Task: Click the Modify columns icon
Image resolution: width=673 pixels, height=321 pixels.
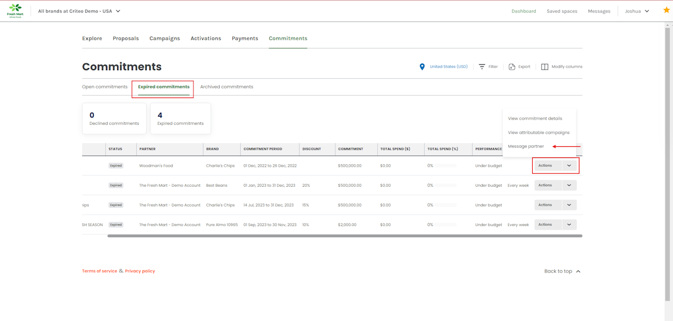Action: 545,67
